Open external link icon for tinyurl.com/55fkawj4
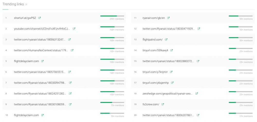This screenshot has width=257, height=122. pos(171,50)
